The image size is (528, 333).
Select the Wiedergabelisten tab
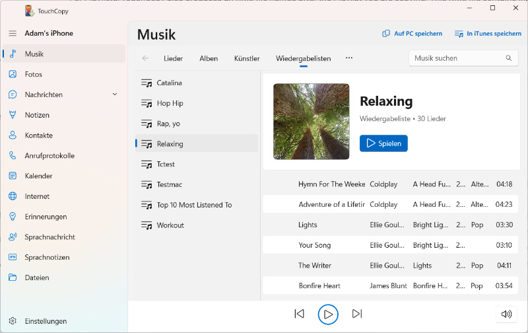click(x=304, y=58)
